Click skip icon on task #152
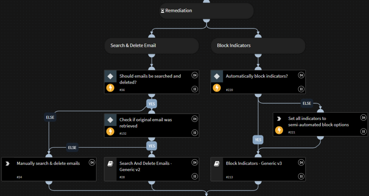The width and height of the screenshot is (369, 196). [x=195, y=119]
